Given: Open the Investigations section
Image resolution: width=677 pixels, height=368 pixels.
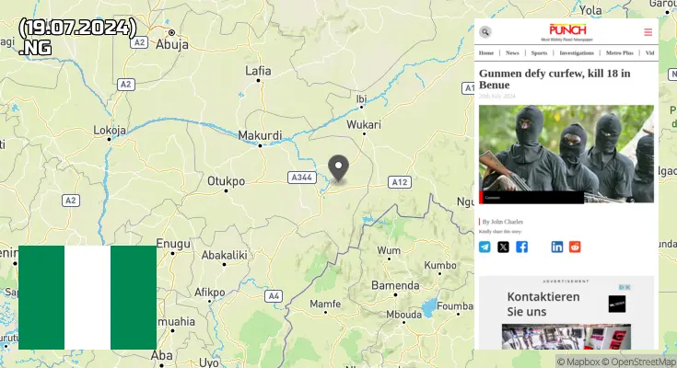Looking at the screenshot, I should click(x=577, y=53).
